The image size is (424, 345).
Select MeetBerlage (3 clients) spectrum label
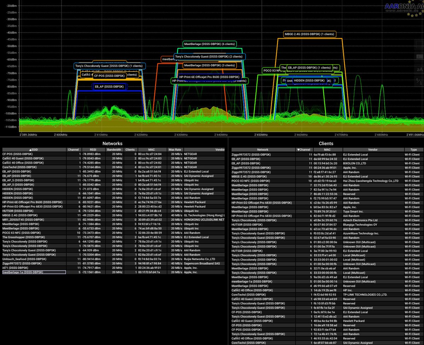(x=210, y=65)
